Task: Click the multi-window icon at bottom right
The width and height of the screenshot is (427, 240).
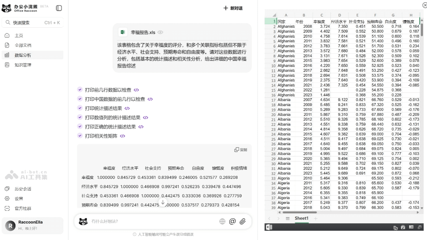Action: point(420,227)
